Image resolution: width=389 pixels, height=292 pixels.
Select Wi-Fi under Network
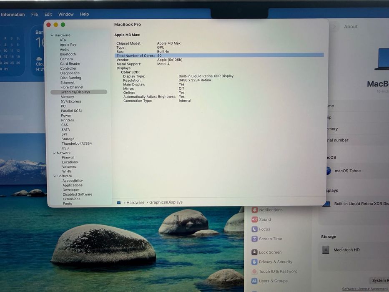pos(66,171)
